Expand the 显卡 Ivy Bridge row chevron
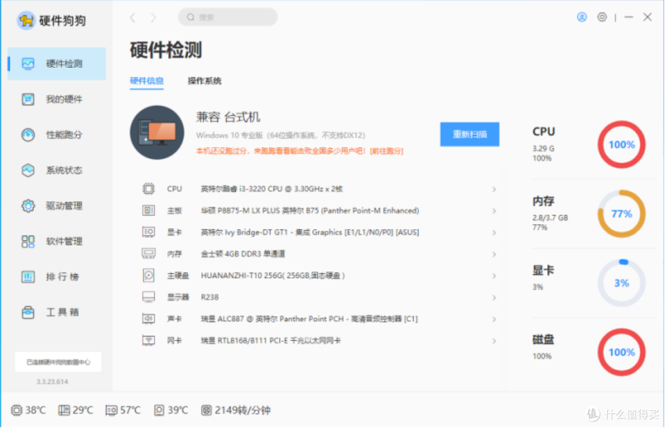Viewport: 665px width, 428px height. pos(494,232)
